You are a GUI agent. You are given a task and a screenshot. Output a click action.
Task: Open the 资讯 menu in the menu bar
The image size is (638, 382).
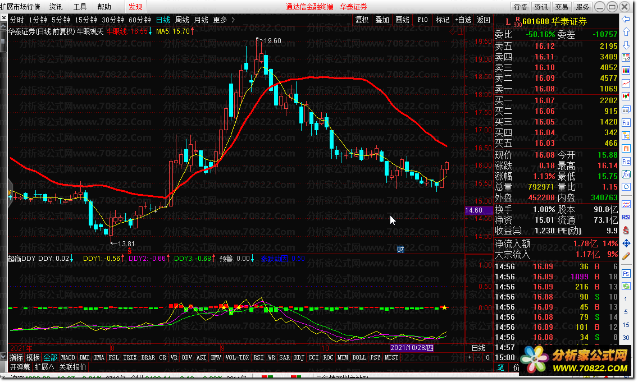tap(56, 7)
